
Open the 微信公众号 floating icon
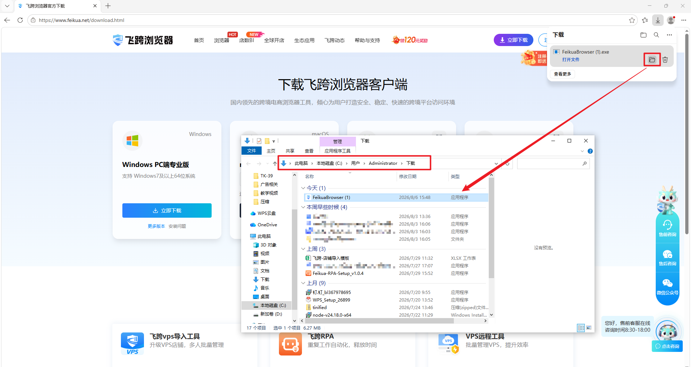[668, 287]
